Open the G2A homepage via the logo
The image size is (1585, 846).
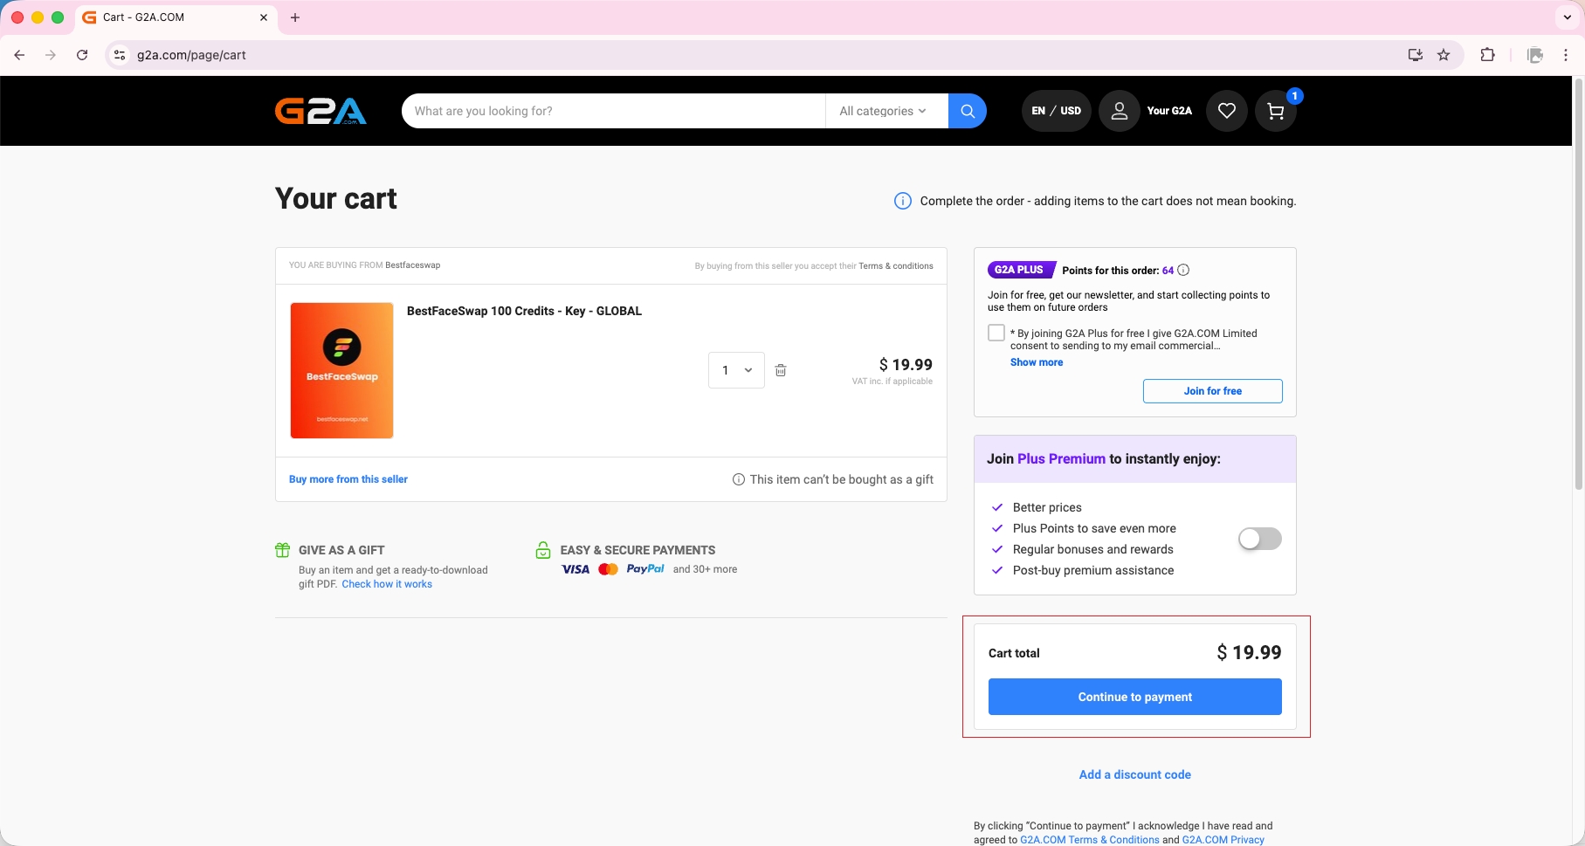(320, 110)
